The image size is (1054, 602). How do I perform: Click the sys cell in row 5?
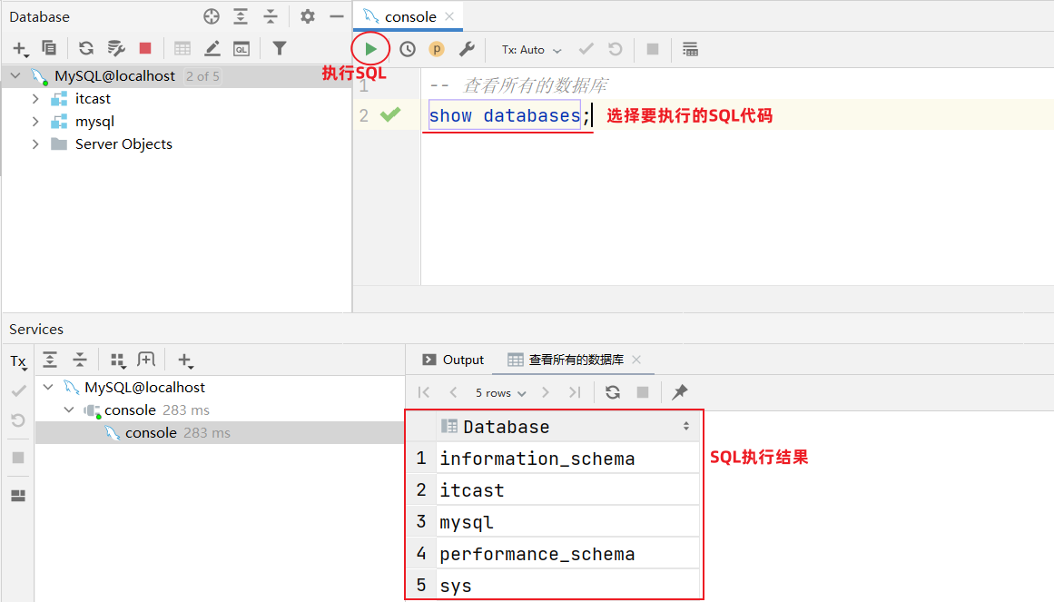[x=567, y=585]
